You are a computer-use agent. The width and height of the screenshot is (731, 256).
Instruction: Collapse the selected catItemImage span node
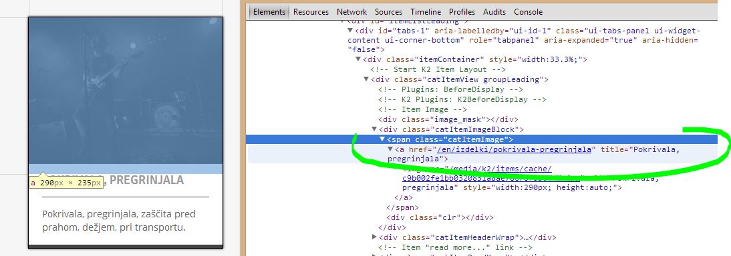point(382,139)
